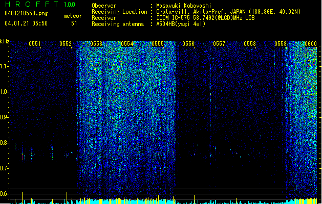Click the 0558 time marker
322x204 pixels.
[250, 44]
